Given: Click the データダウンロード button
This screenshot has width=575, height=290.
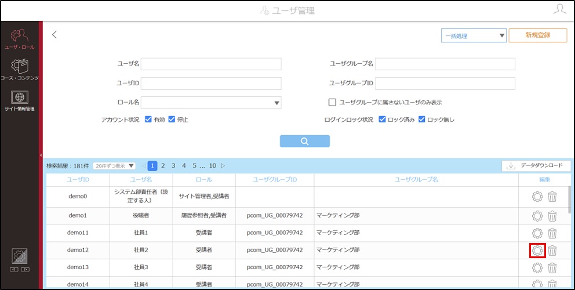Looking at the screenshot, I should click(x=536, y=166).
